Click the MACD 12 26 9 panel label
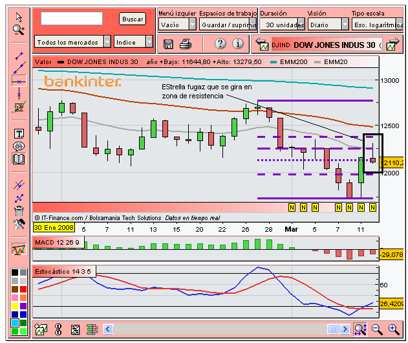Image resolution: width=408 pixels, height=343 pixels. coord(58,243)
